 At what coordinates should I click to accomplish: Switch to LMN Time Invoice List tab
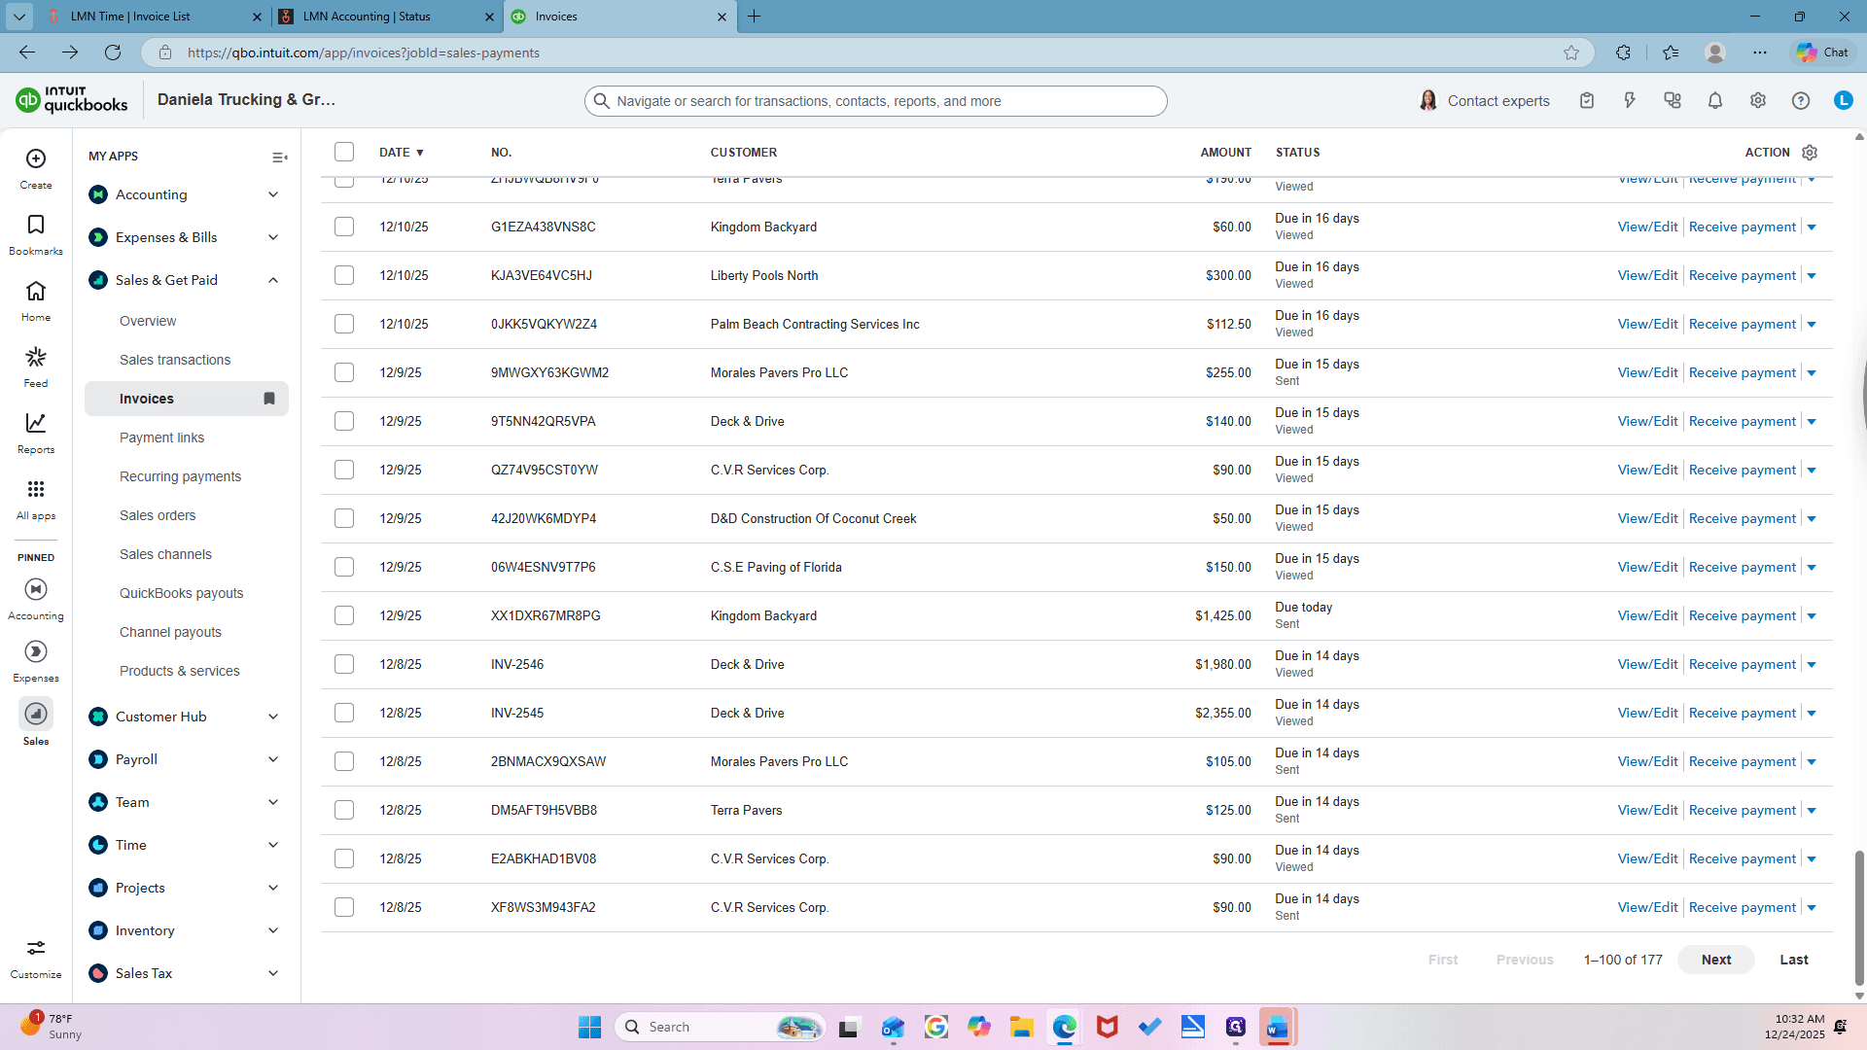[155, 17]
